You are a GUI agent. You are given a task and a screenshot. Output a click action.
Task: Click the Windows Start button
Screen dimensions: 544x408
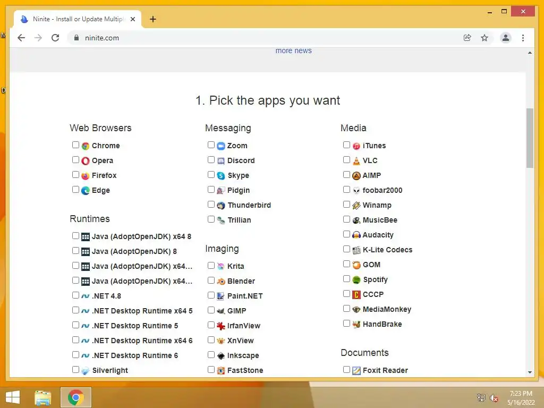click(13, 397)
